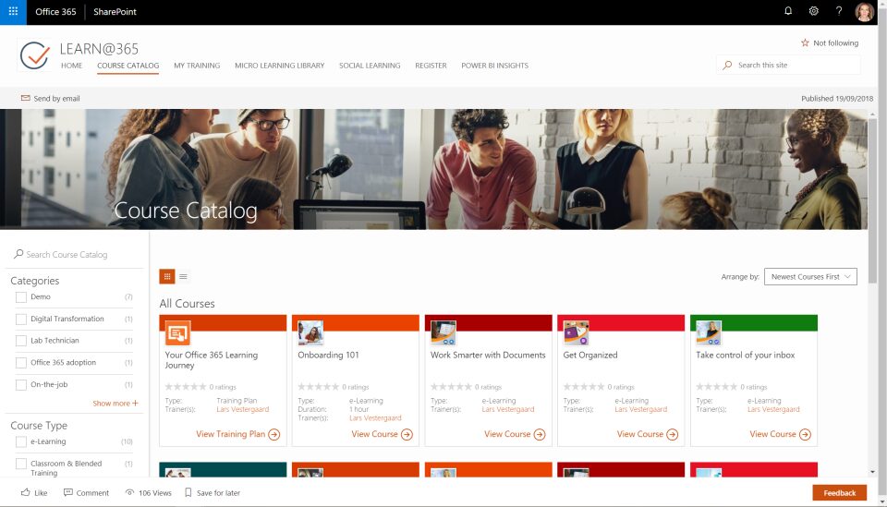Click the LEARN@365 site title
887x507 pixels.
click(x=99, y=49)
